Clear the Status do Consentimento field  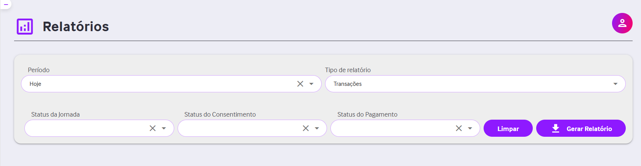306,128
